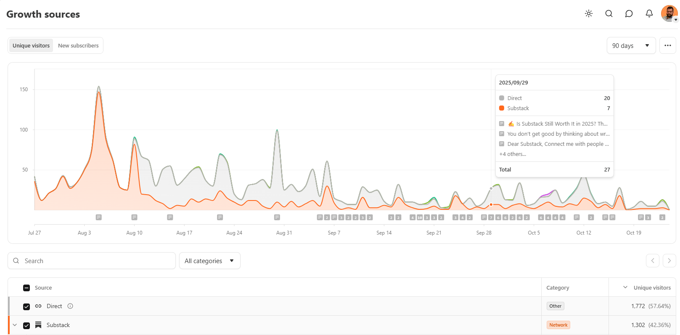Viewport: 680px width, 335px height.
Task: Open the chat bubble icon in header
Action: click(629, 13)
